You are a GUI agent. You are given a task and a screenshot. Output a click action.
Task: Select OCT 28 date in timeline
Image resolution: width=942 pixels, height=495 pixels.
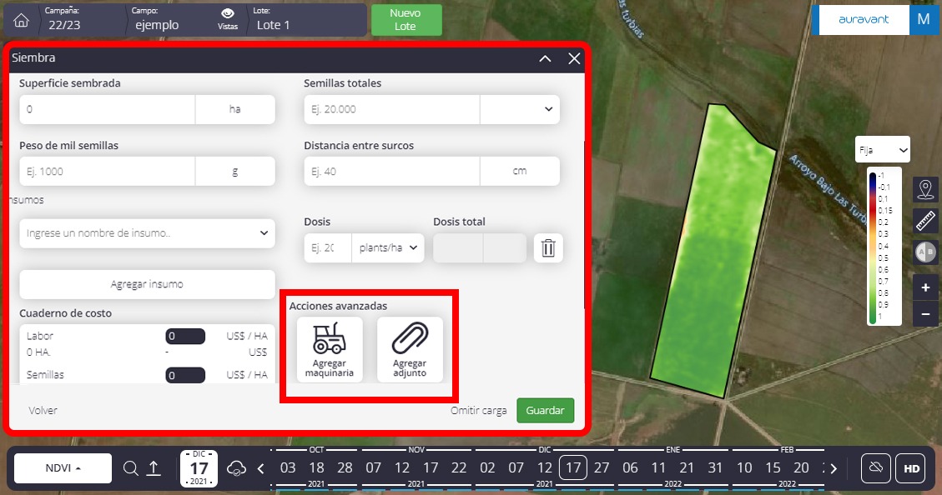345,468
